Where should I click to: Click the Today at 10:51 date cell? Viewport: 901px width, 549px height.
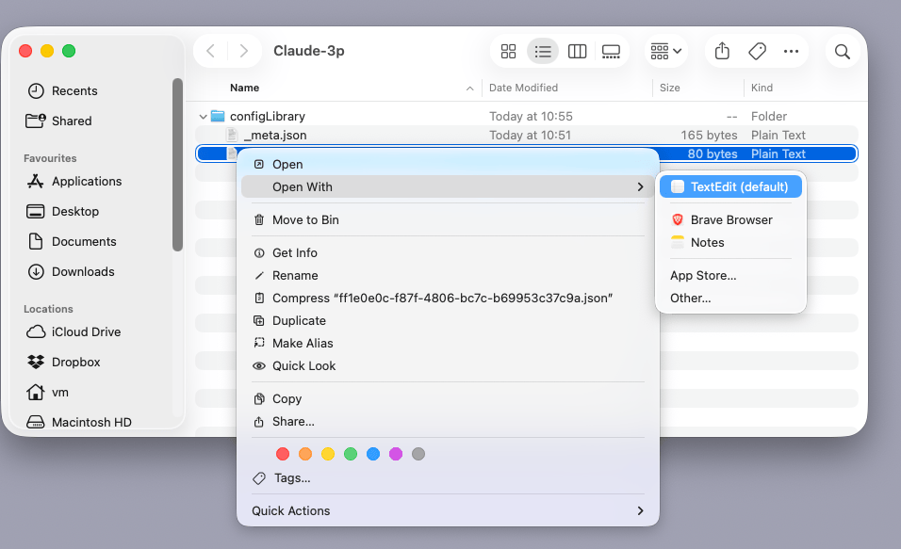point(530,135)
